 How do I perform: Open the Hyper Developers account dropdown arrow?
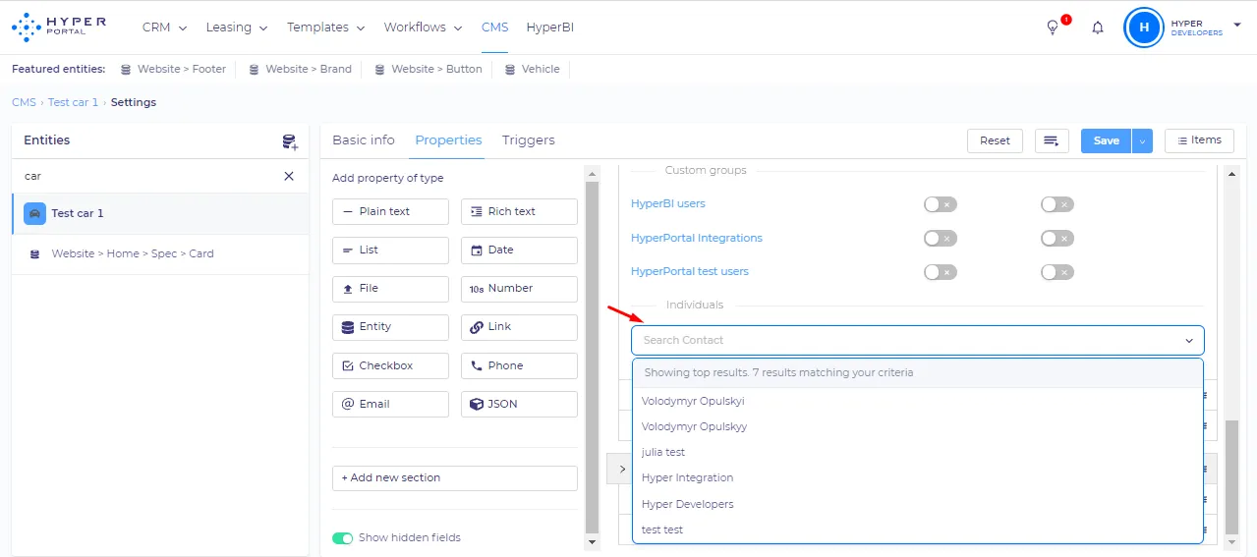1236,24
